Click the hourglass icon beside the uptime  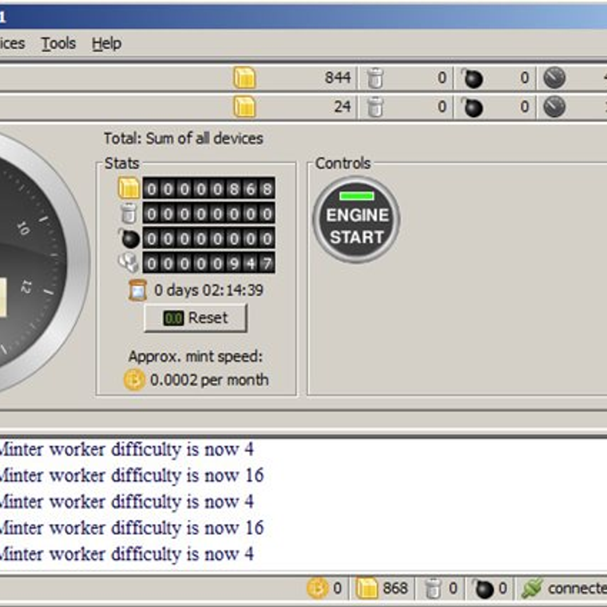pos(138,290)
